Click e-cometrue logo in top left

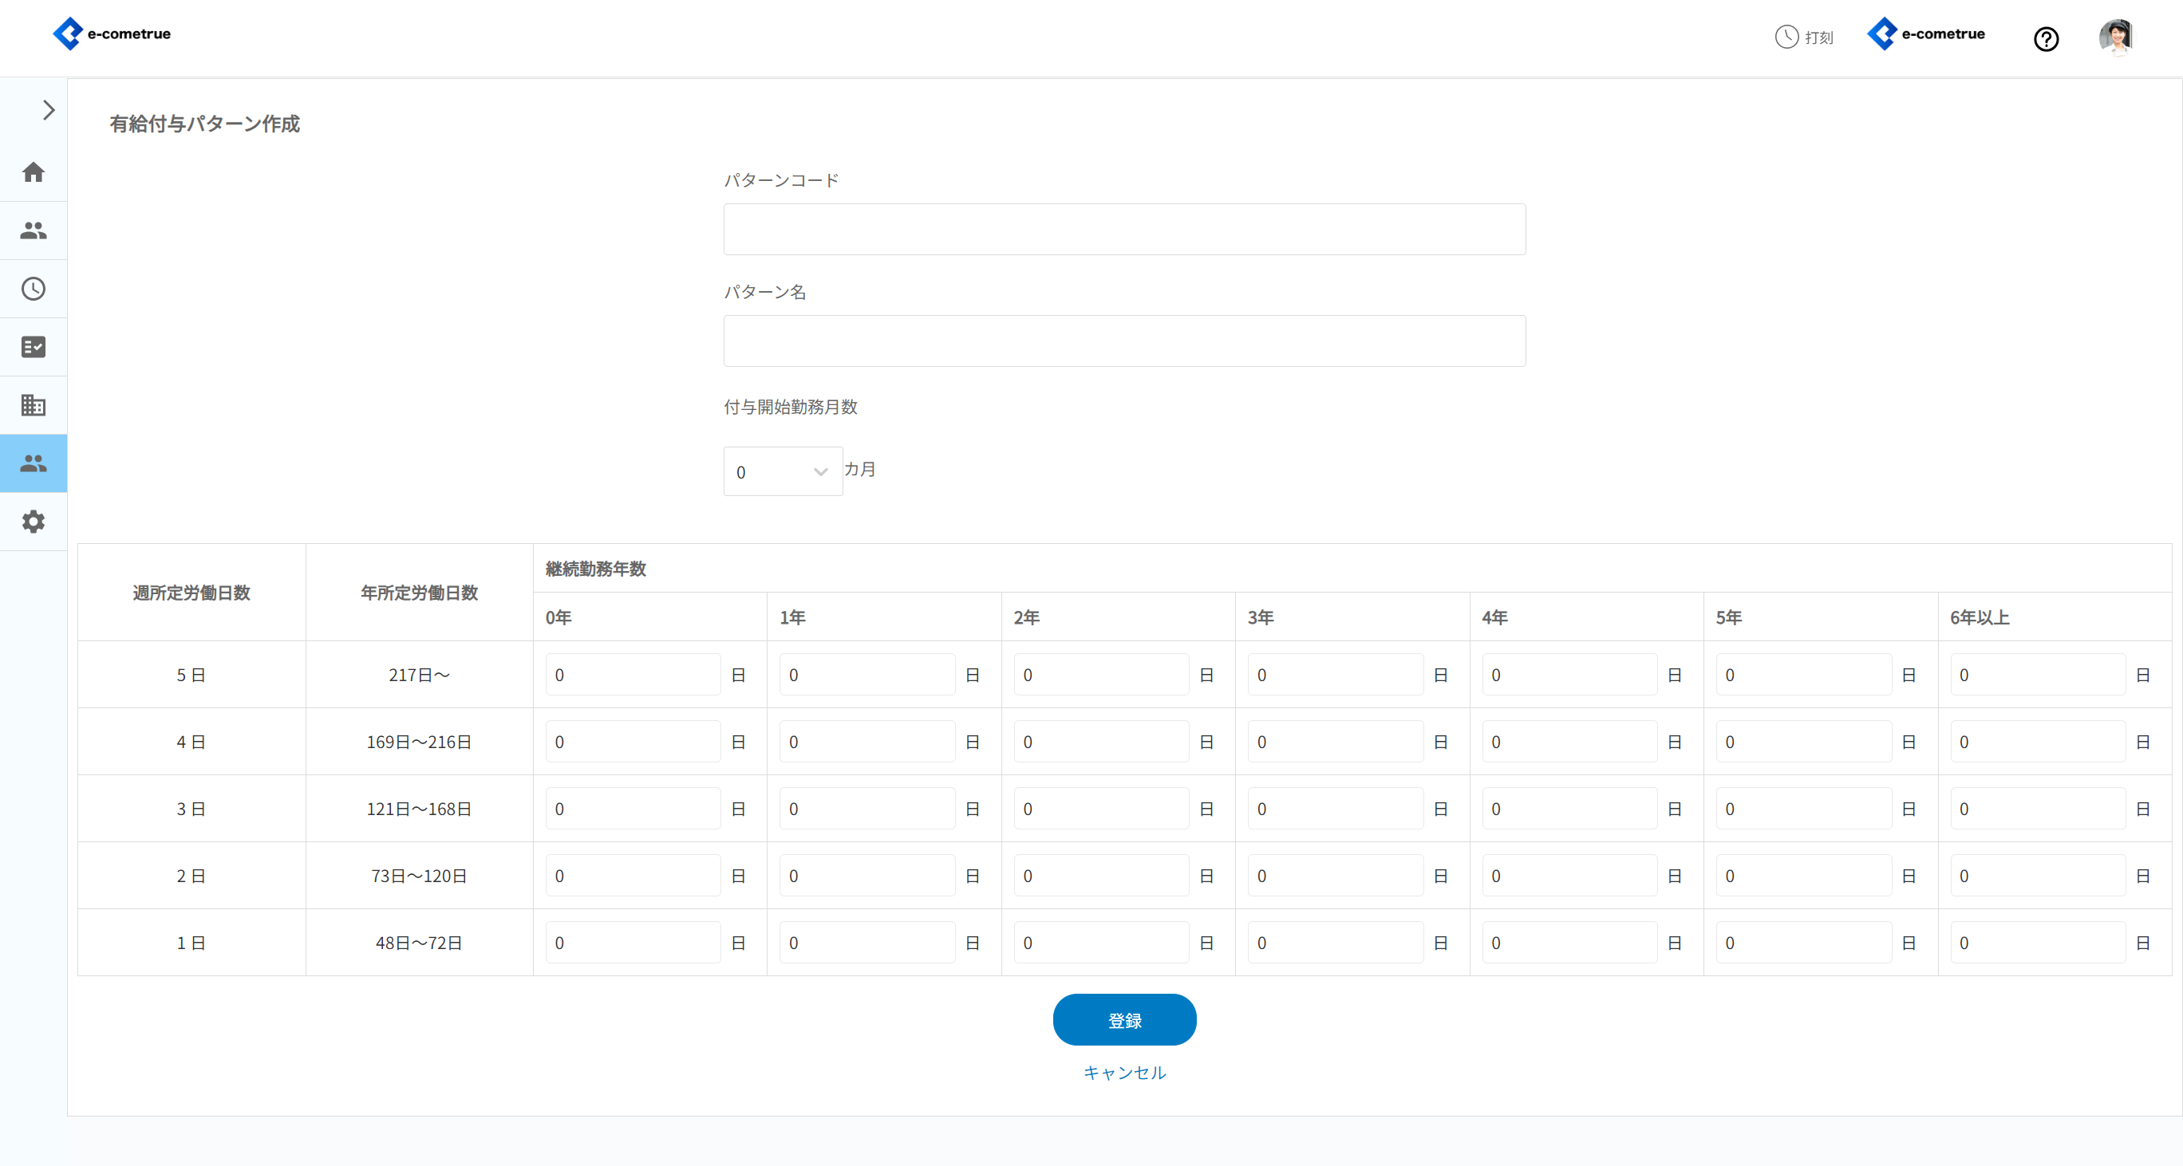point(112,33)
